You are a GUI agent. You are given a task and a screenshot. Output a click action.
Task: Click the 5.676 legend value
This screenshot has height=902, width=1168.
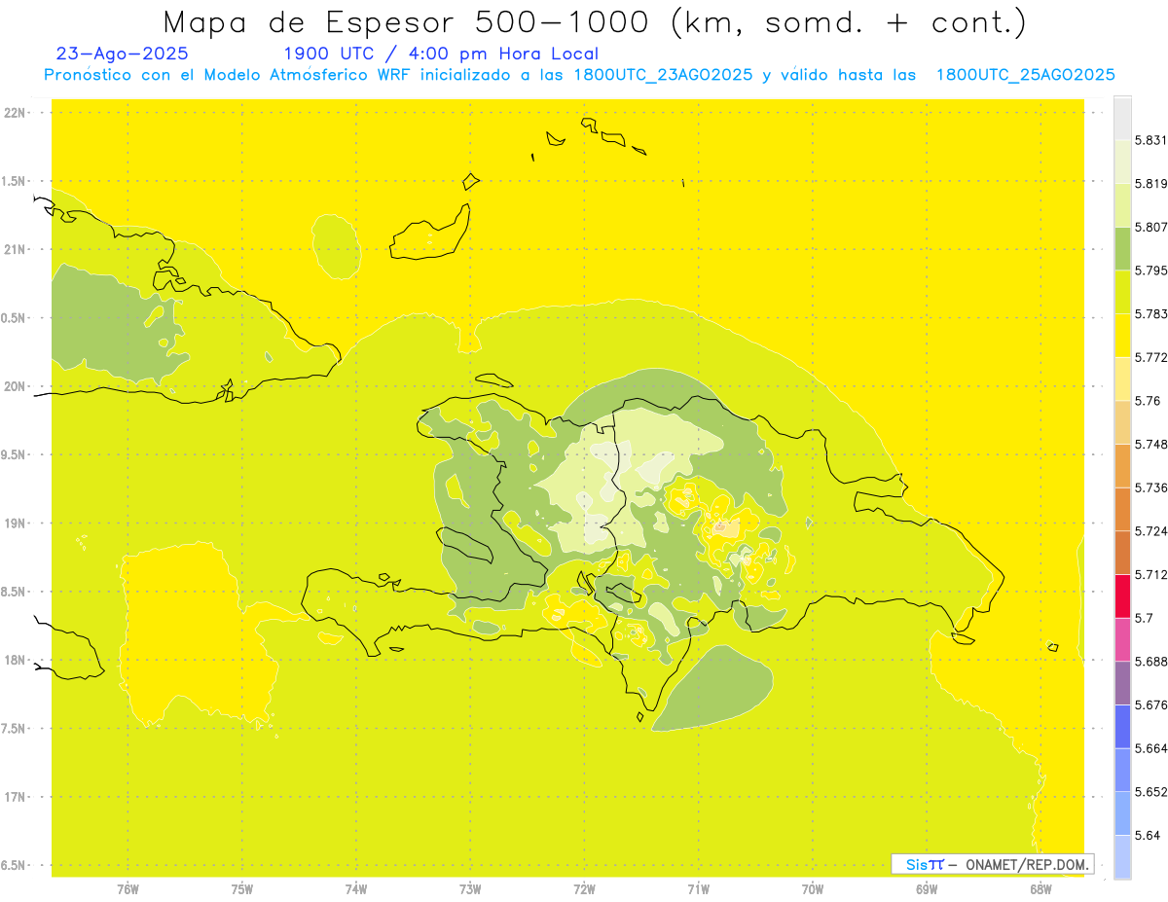point(1151,705)
